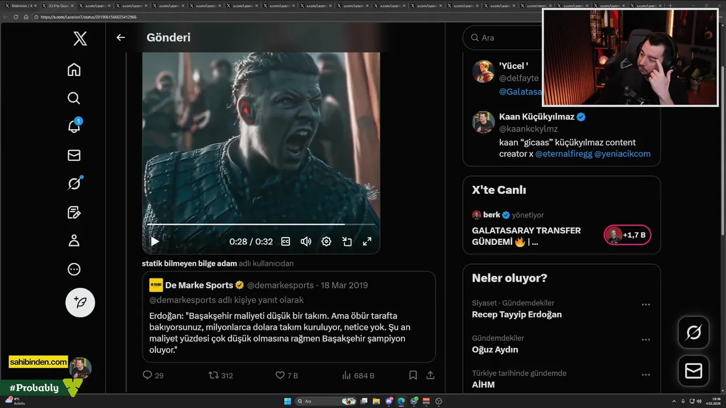Click Kaan Küçükyılmaz avatar thumbnail
This screenshot has width=726, height=408.
(484, 122)
